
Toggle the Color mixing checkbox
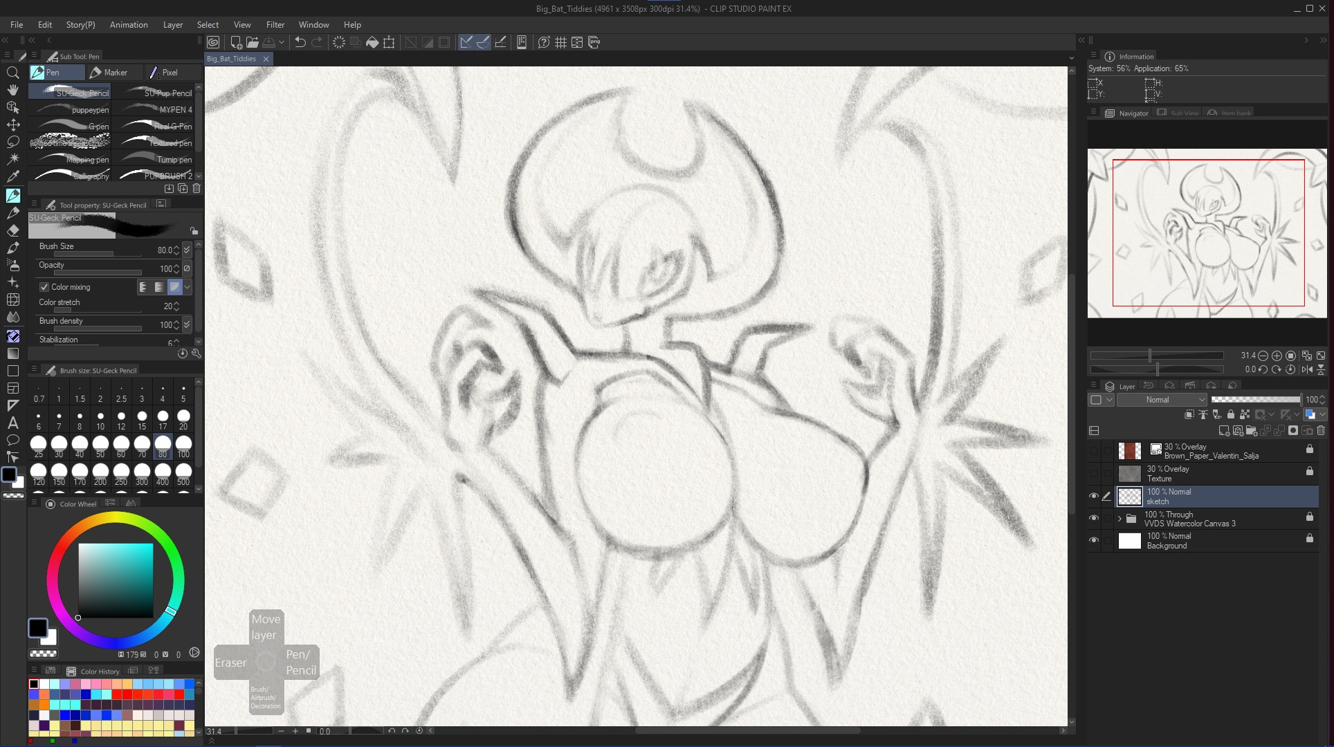pos(44,287)
